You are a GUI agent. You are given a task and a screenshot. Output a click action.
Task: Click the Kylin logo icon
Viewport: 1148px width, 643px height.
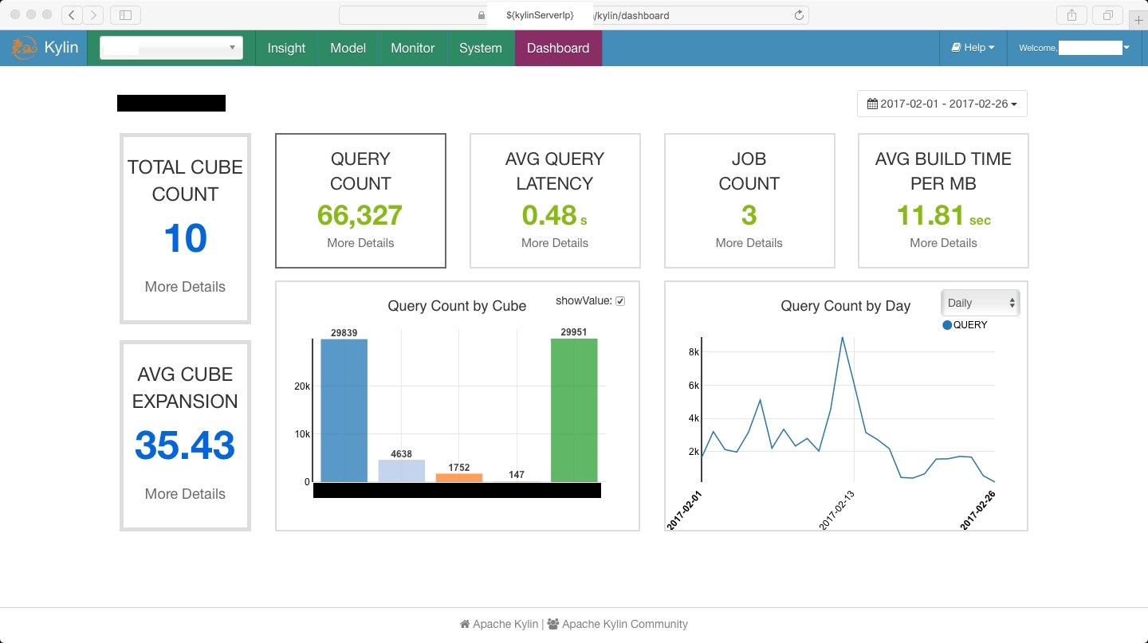(24, 48)
